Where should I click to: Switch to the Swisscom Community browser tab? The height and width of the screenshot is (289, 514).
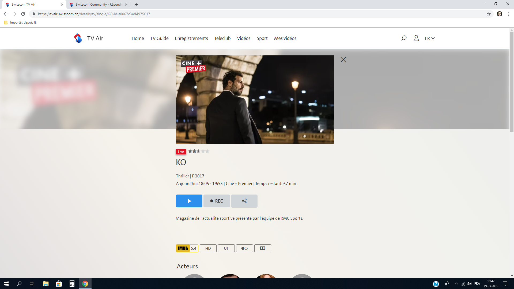coord(98,5)
